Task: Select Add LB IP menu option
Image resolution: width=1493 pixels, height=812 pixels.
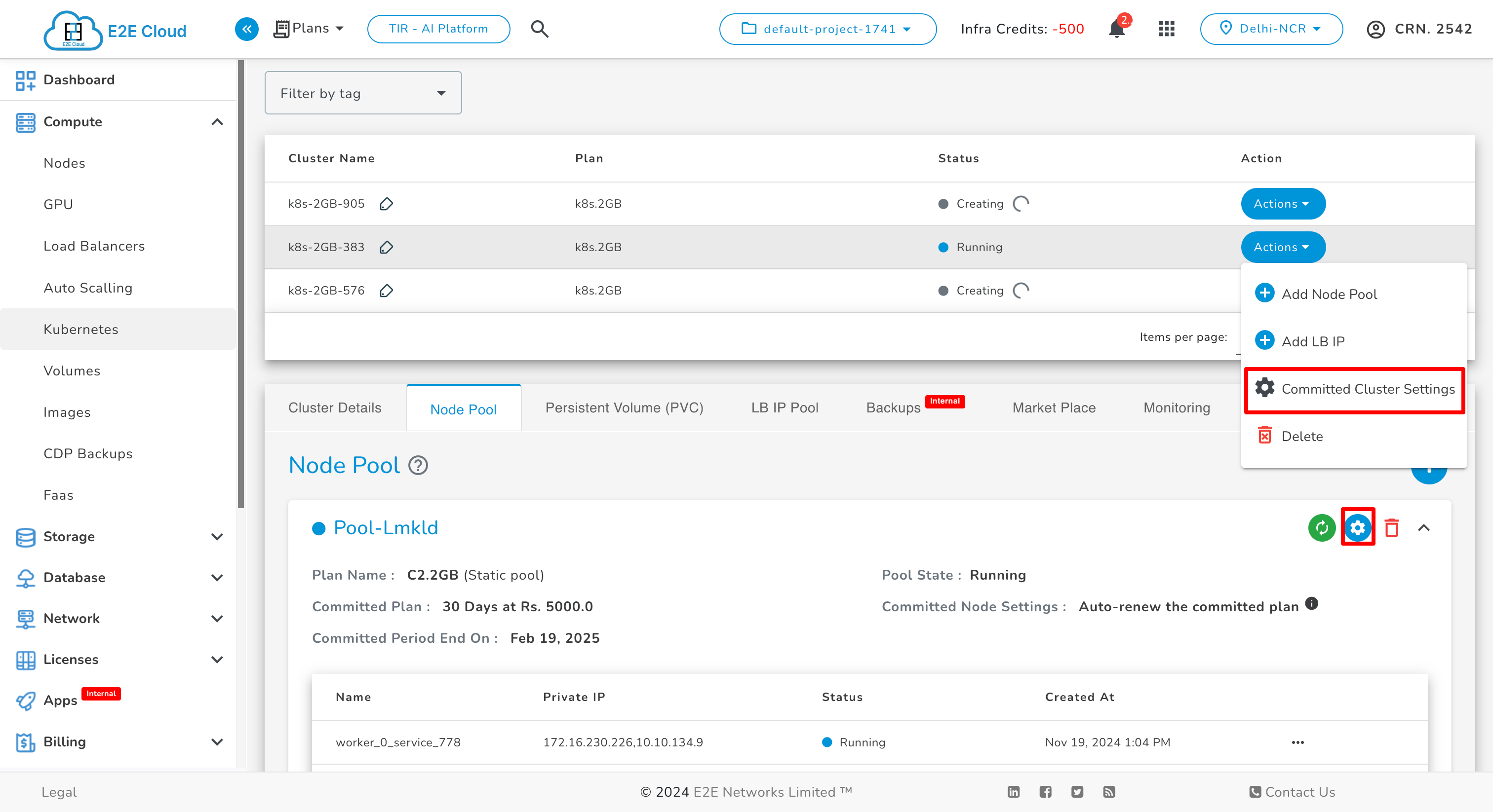Action: (x=1353, y=342)
